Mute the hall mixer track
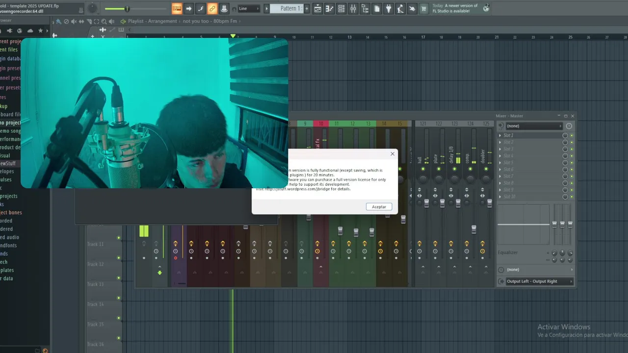 (x=423, y=169)
